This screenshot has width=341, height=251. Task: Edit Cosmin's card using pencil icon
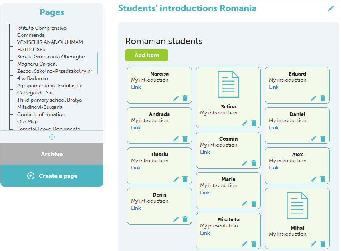(x=244, y=163)
